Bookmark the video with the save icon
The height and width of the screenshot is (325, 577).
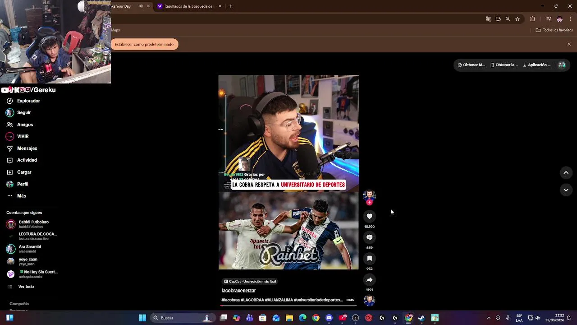(369, 259)
